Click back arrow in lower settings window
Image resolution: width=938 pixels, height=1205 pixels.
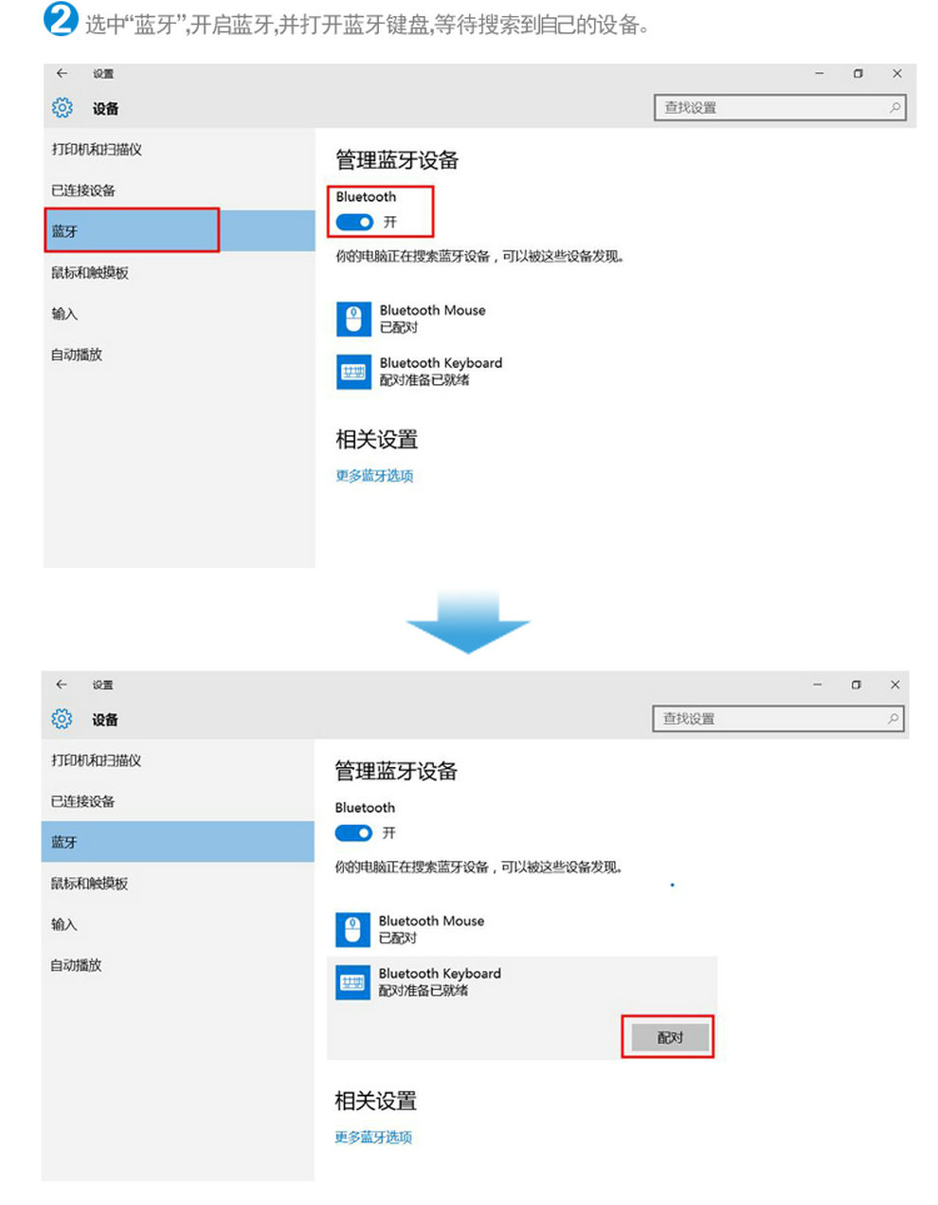coord(62,685)
